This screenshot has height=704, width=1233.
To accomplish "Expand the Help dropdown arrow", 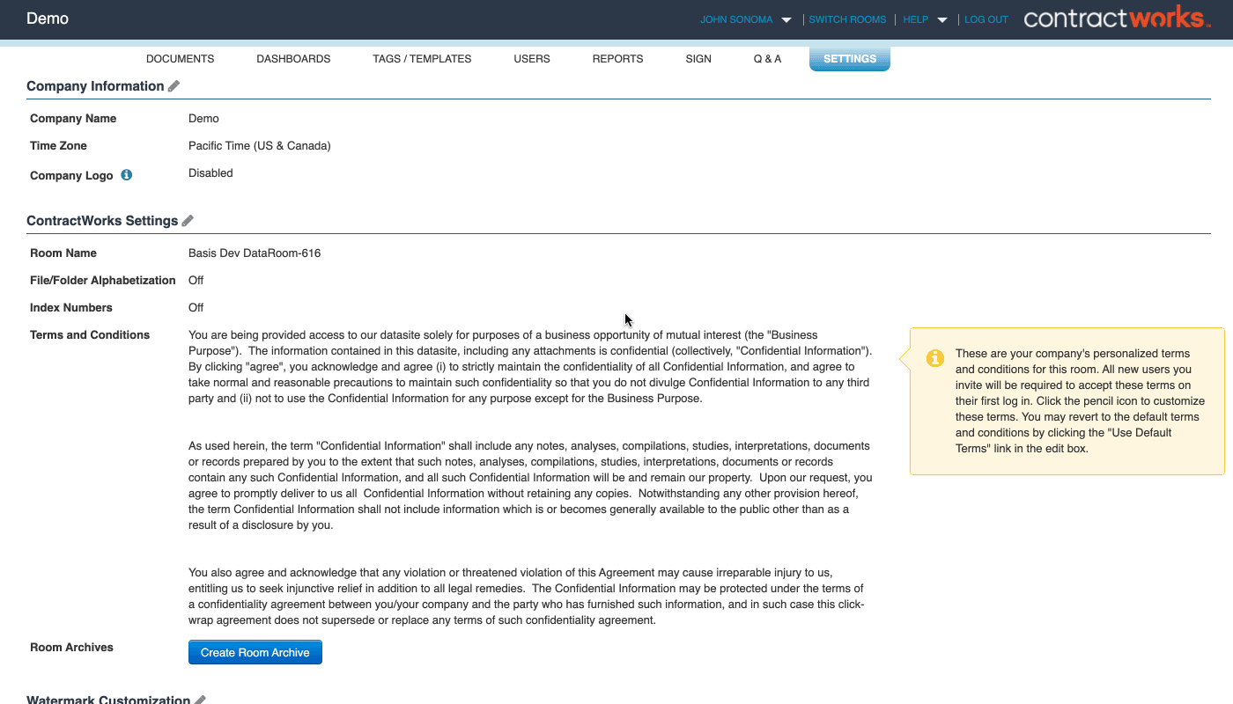I will tap(942, 20).
